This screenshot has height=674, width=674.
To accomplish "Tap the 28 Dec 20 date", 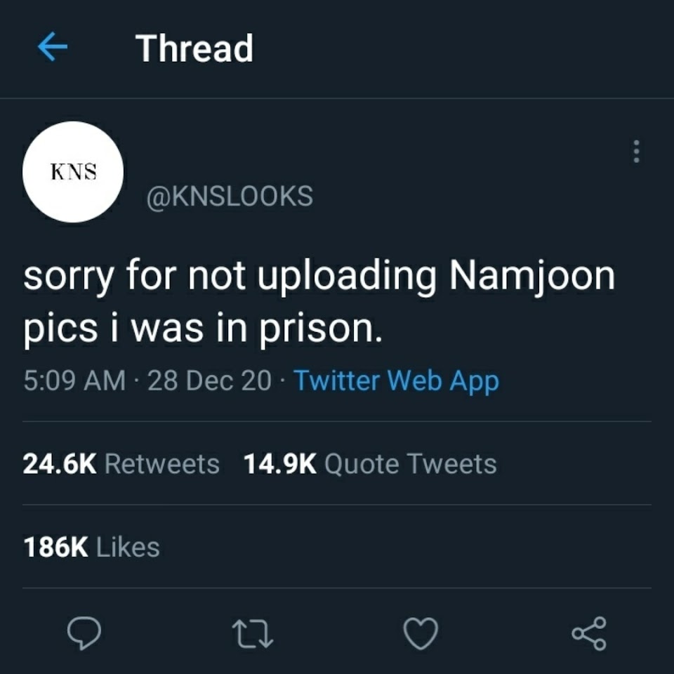I will [x=210, y=381].
